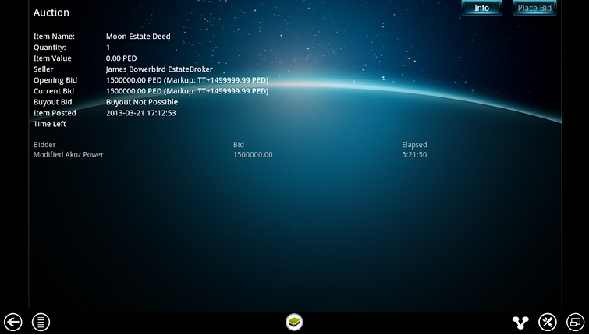Click bid amount 1500000.00 in bidder row
This screenshot has height=335, width=589.
pos(253,154)
